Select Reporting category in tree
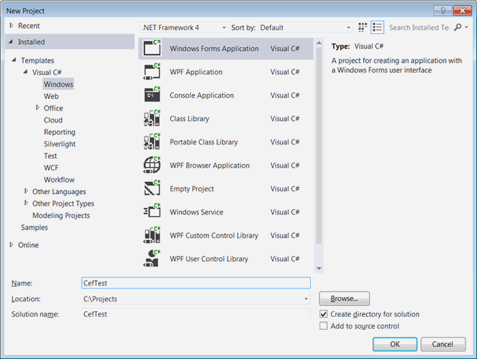477x359 pixels. pyautogui.click(x=60, y=132)
